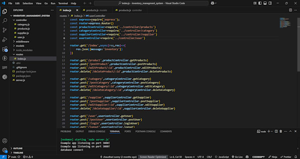Image resolution: width=300 pixels, height=159 pixels.
Task: Switch to the products.js models tab
Action: [97, 10]
